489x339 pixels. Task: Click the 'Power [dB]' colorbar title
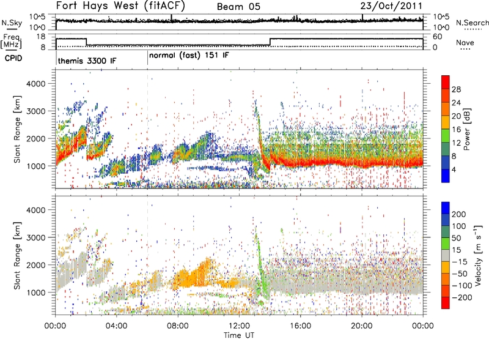point(466,129)
